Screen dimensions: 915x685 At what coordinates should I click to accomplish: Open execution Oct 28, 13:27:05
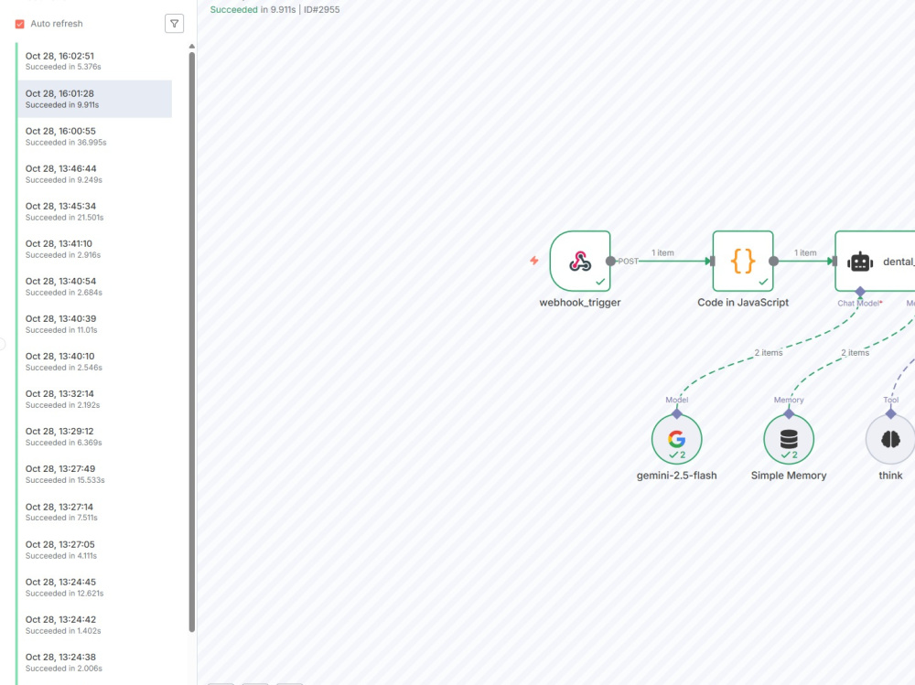click(94, 550)
